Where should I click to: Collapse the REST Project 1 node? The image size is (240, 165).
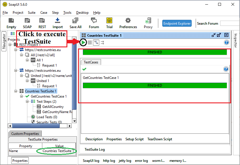(10, 45)
